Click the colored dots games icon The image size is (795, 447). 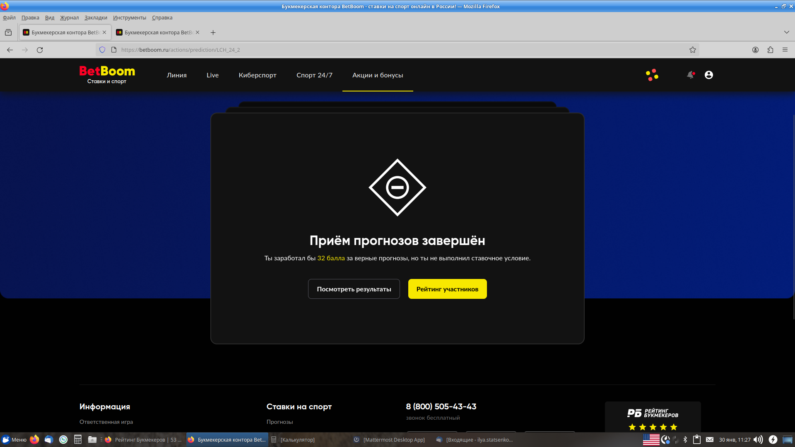click(652, 75)
